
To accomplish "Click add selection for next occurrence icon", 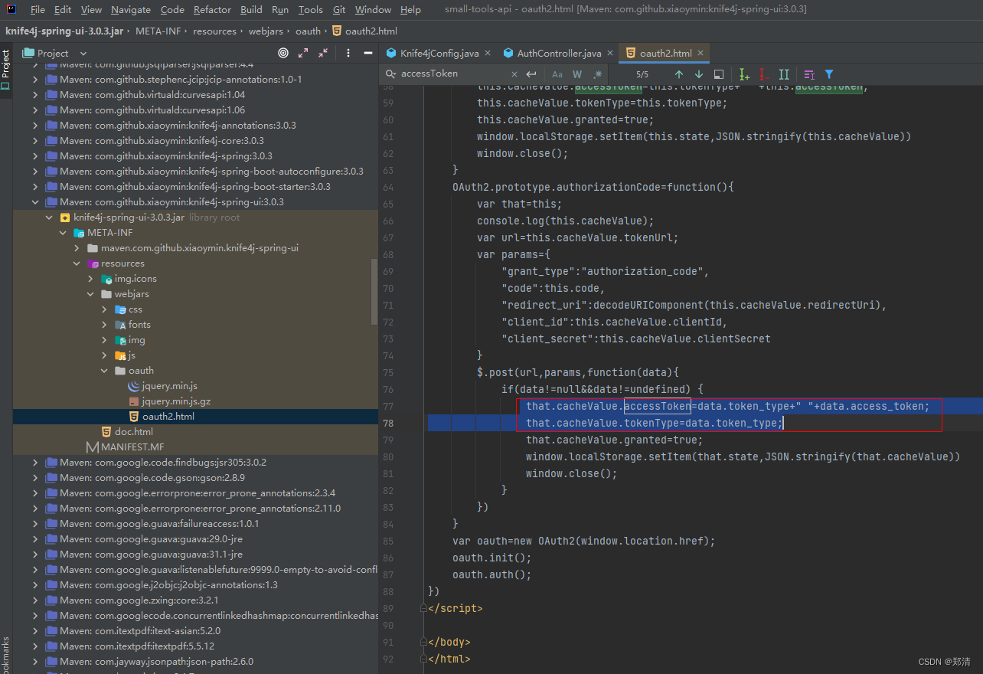I will click(x=744, y=74).
